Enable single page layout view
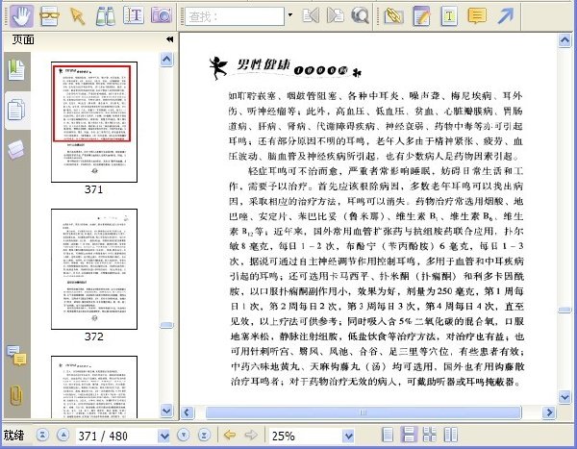 pyautogui.click(x=388, y=435)
